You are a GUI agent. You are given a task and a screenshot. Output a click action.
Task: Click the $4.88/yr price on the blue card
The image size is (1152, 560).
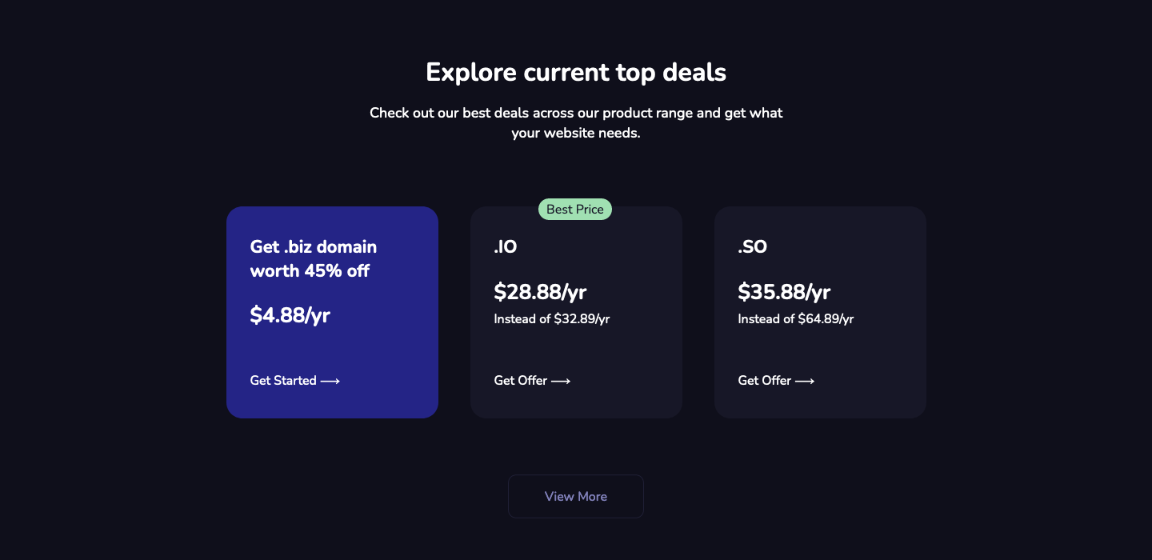290,315
